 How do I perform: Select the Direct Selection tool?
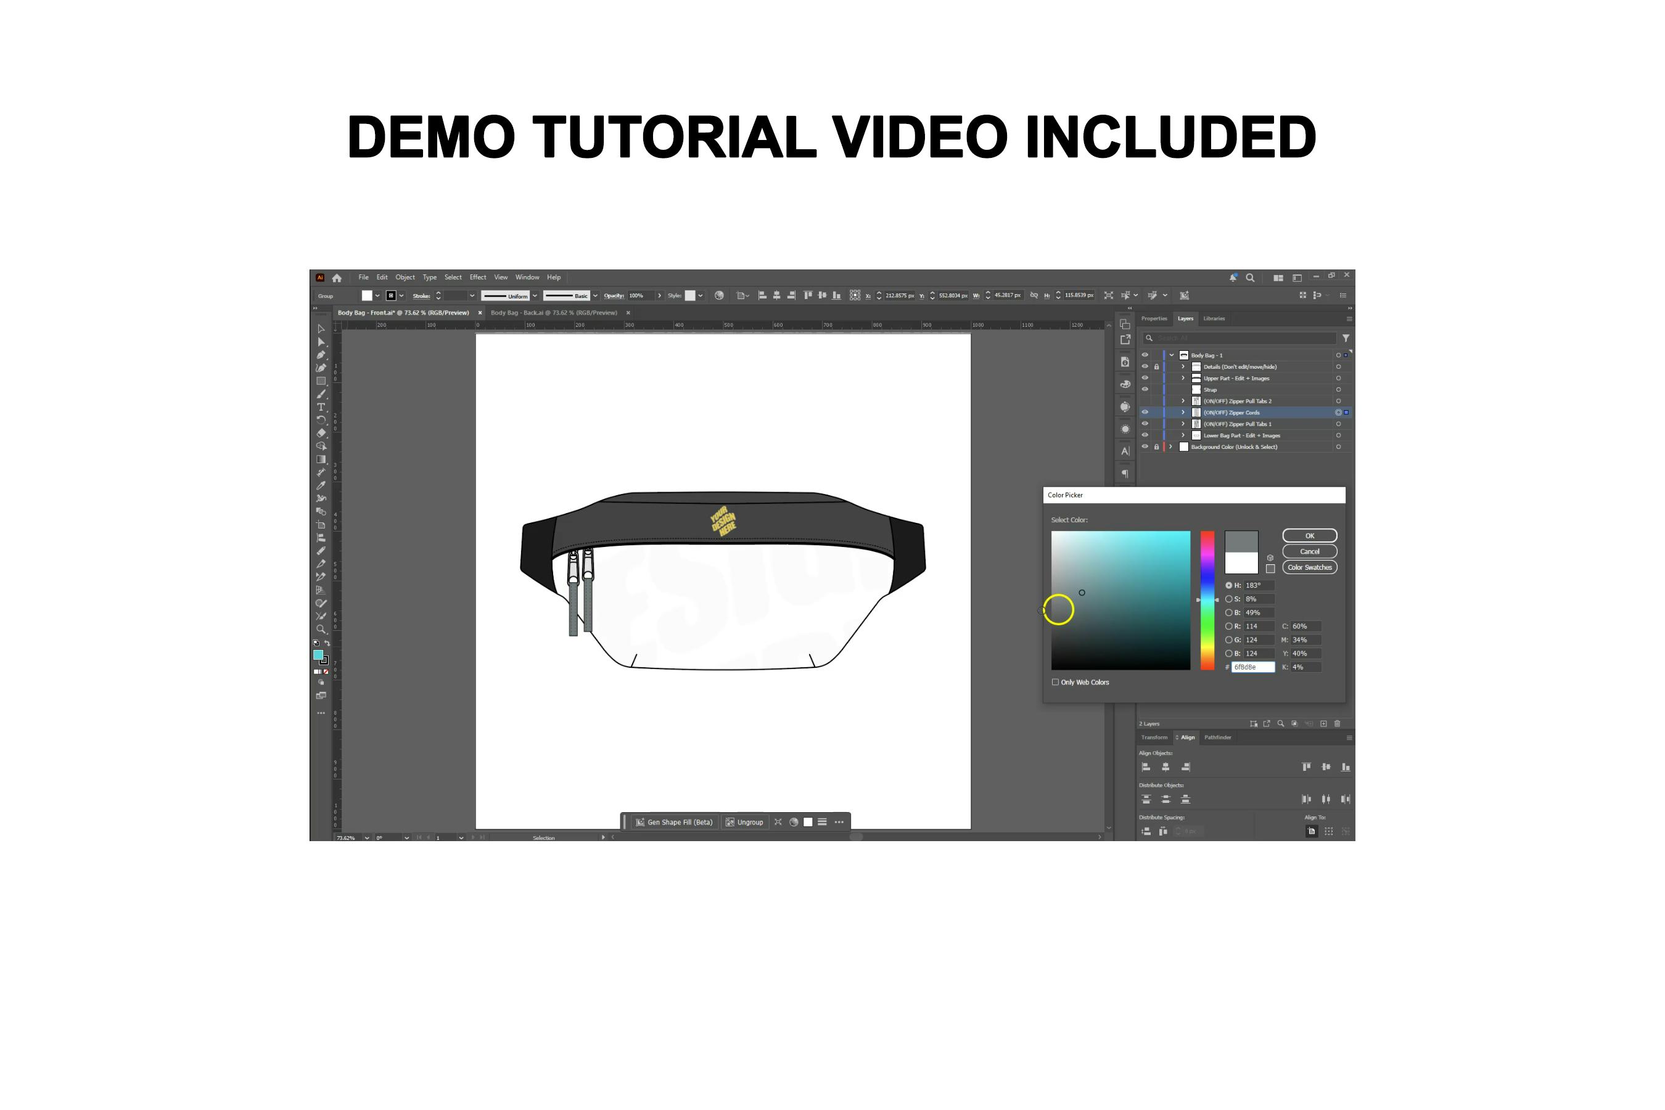(x=321, y=342)
